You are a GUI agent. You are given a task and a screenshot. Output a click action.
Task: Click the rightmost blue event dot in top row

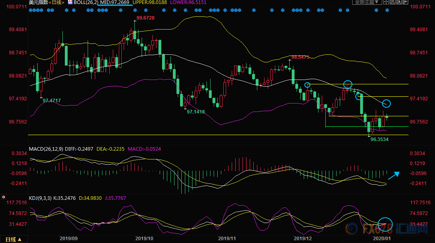tap(387, 10)
